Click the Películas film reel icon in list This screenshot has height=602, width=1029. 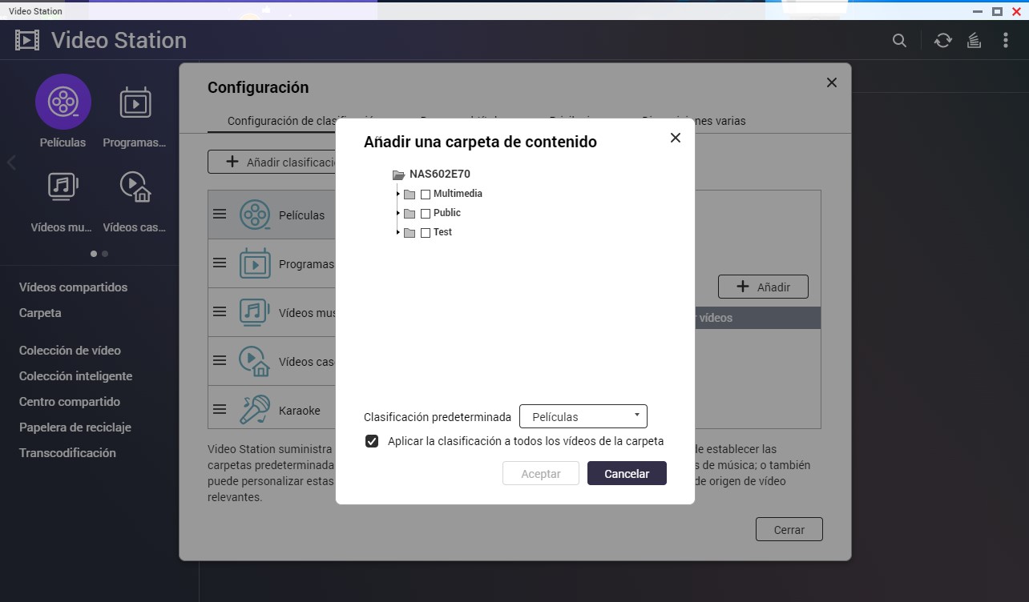[x=255, y=215]
